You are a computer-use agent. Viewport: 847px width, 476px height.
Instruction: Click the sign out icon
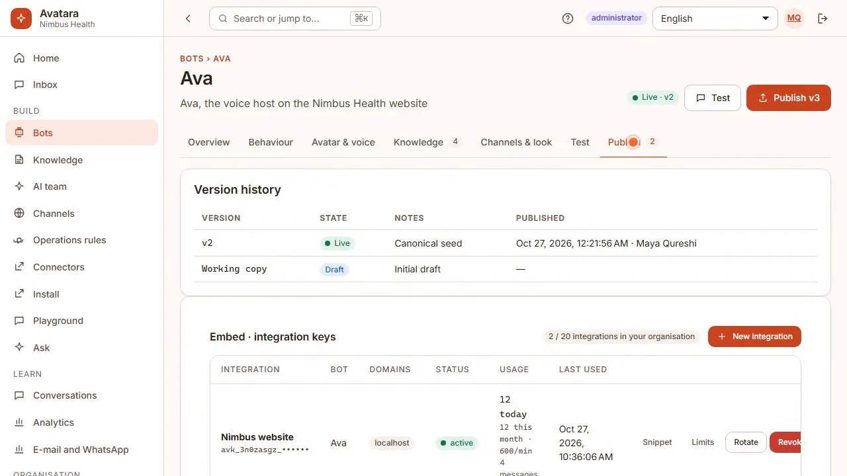tap(823, 19)
